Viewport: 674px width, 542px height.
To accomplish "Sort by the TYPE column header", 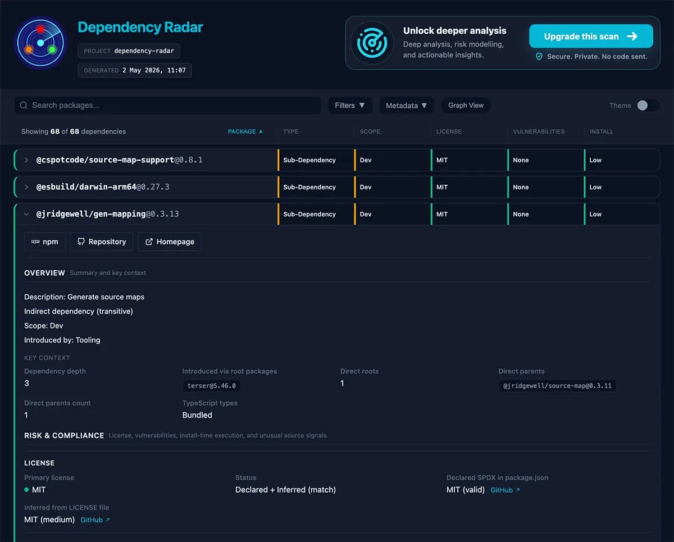I will click(x=291, y=131).
